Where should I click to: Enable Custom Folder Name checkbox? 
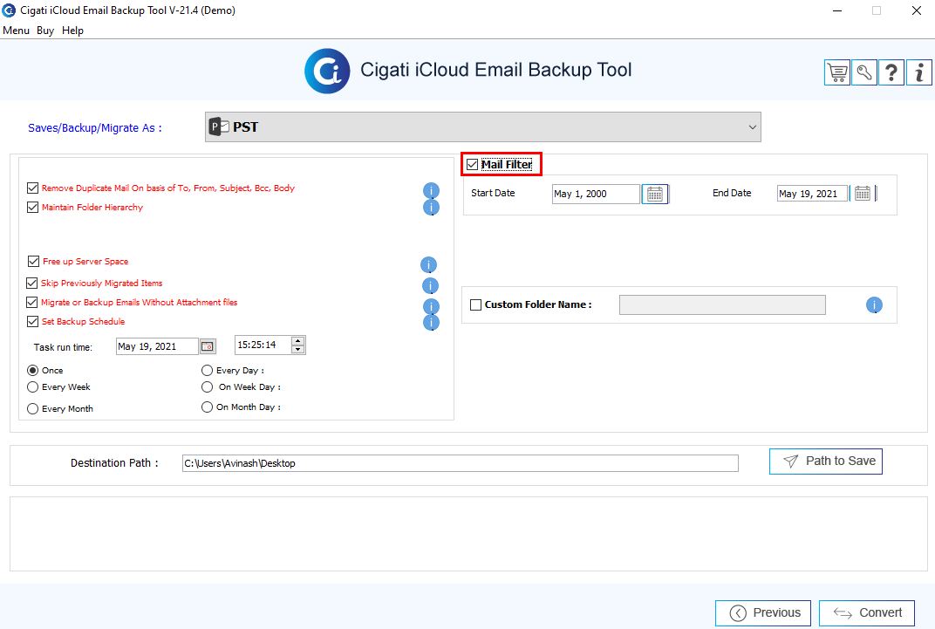[x=476, y=304]
